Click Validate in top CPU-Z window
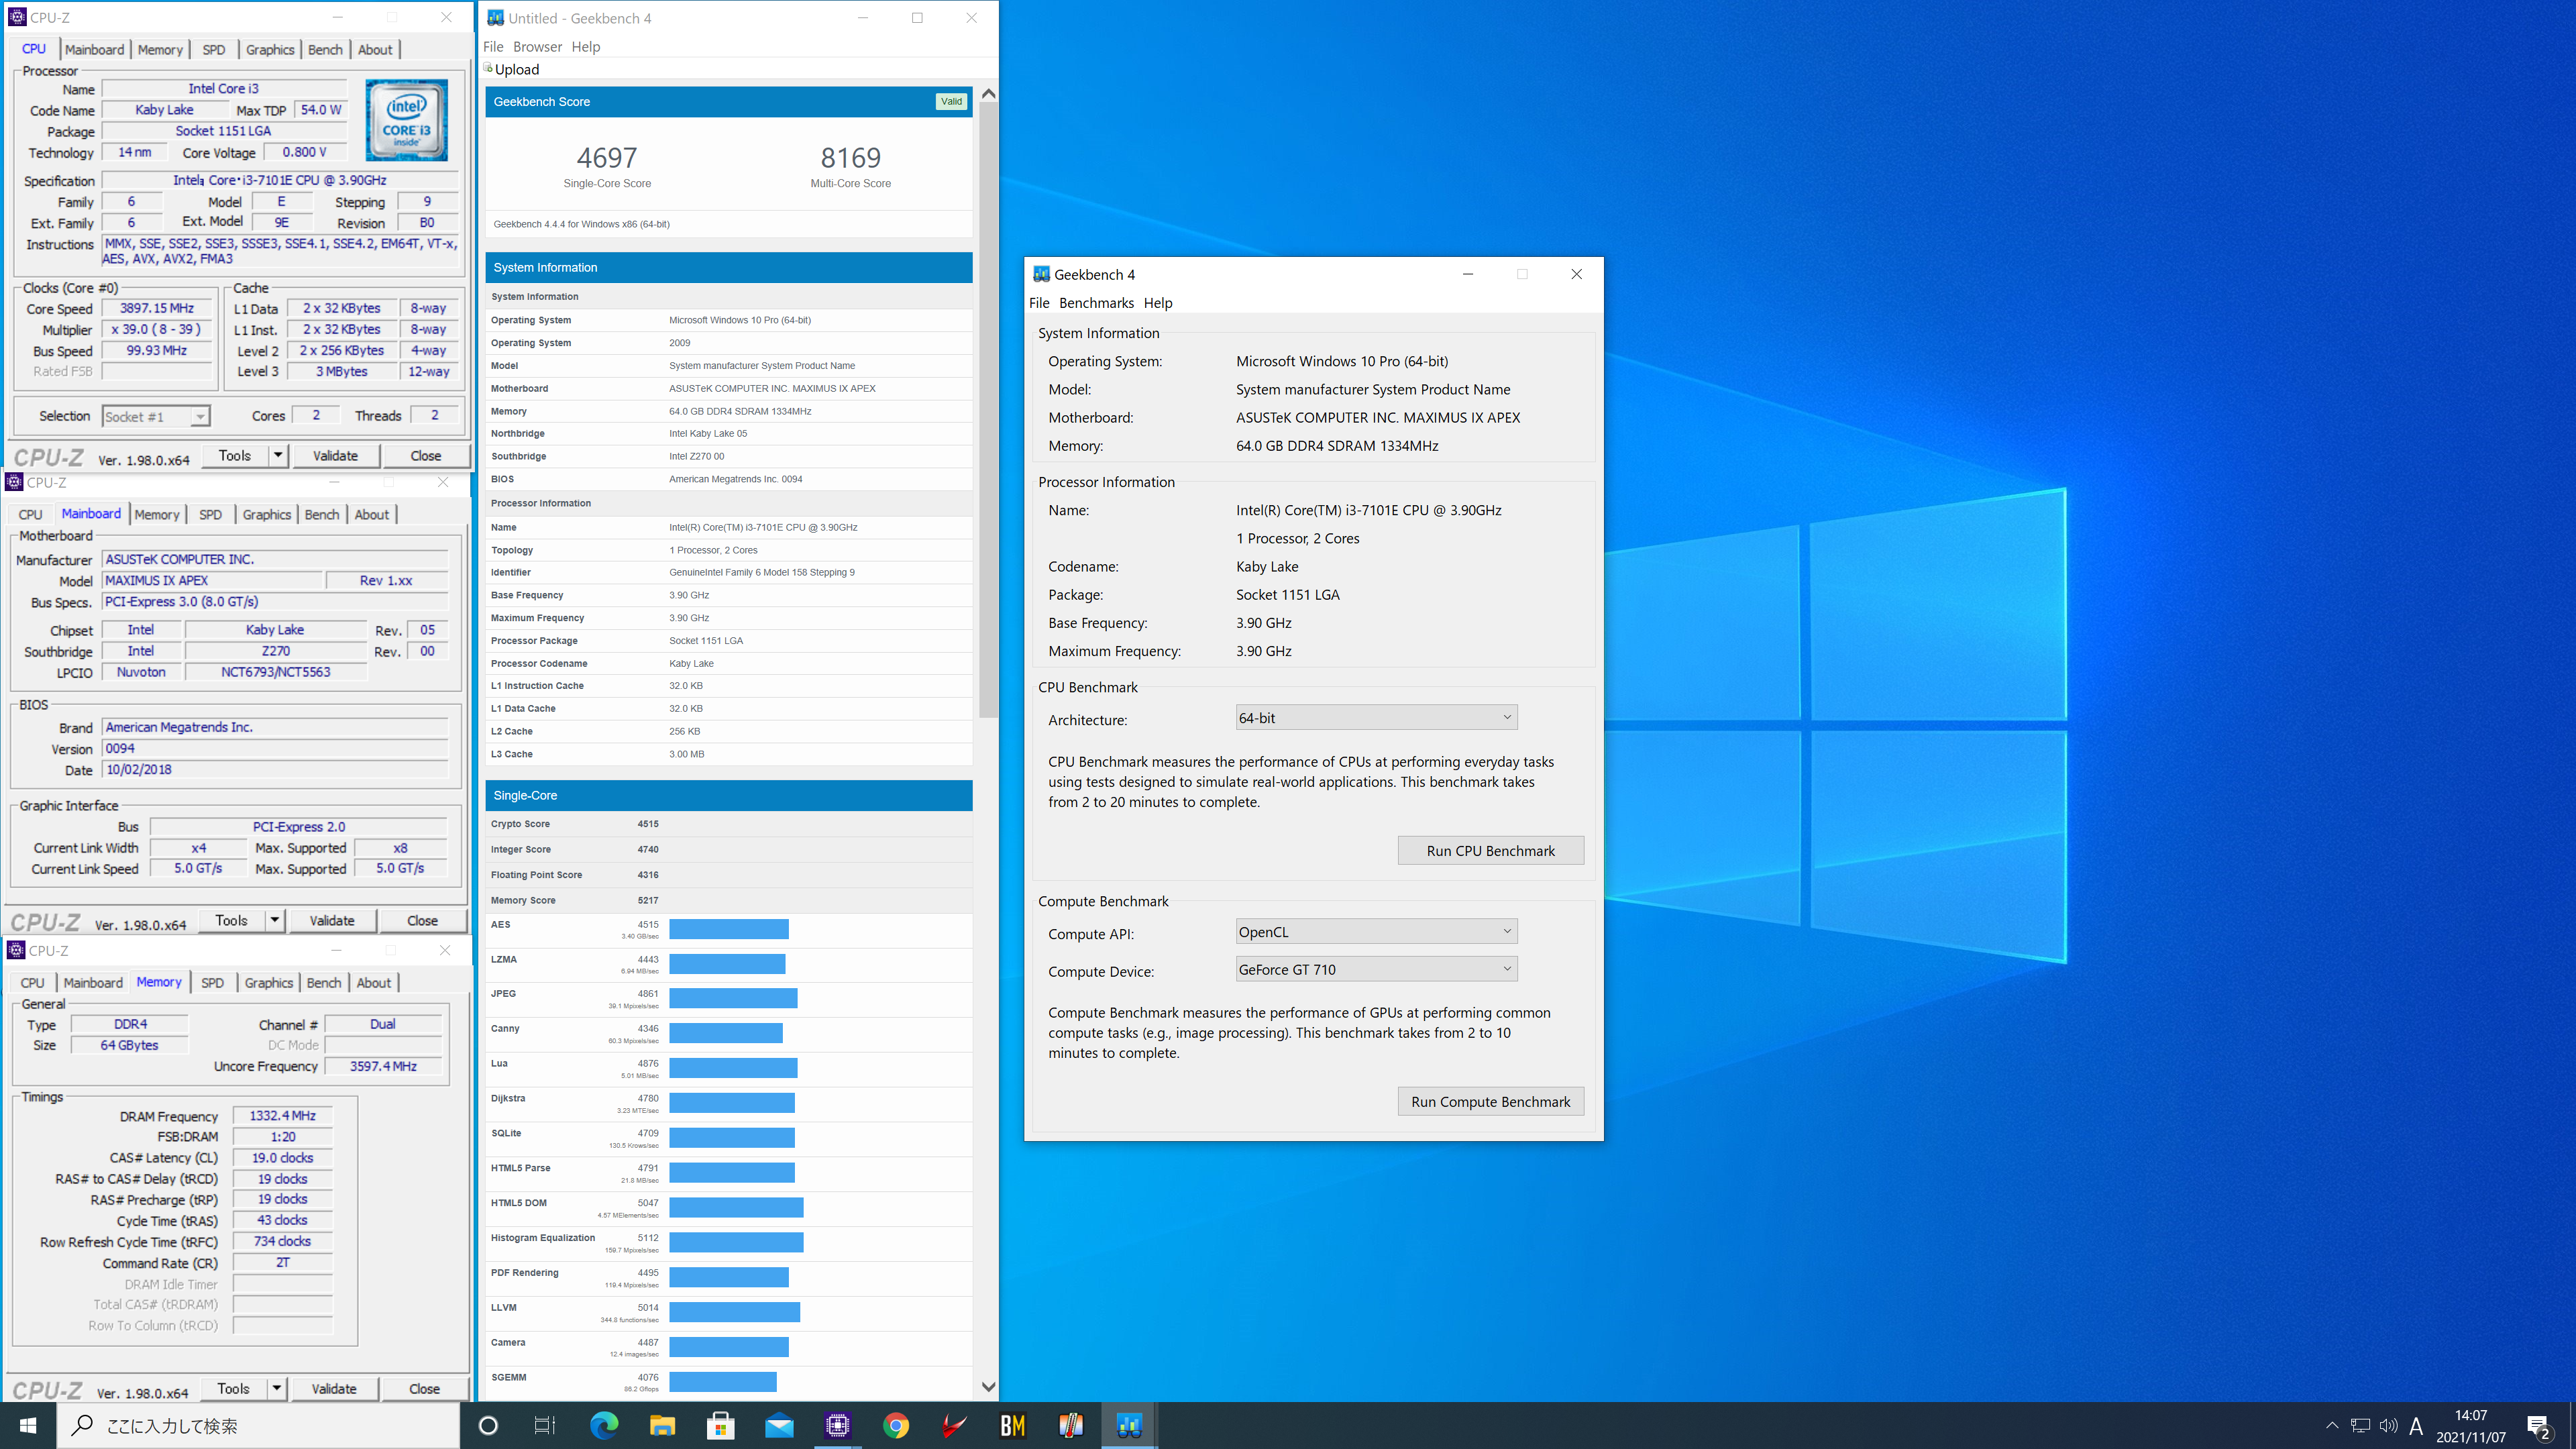This screenshot has height=1449, width=2576. pos(335,456)
